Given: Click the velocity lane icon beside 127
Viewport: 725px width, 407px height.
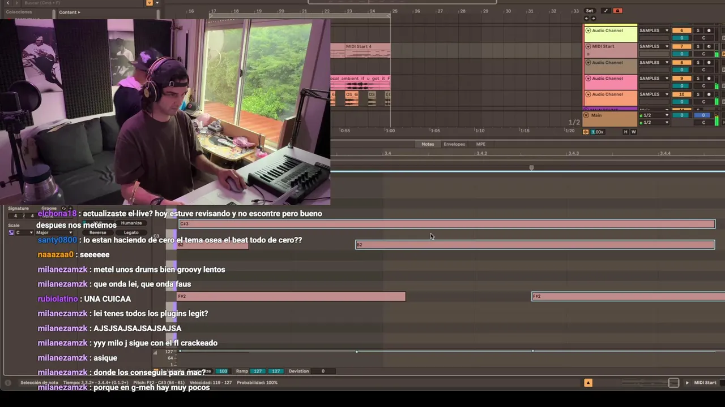Looking at the screenshot, I should point(156,352).
